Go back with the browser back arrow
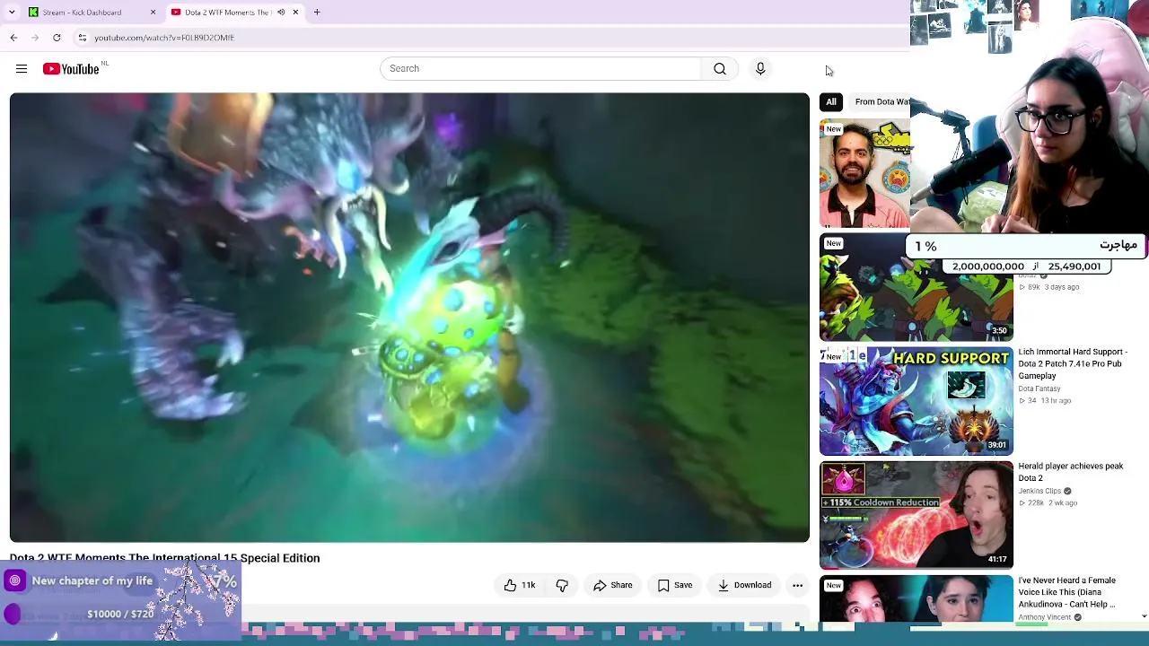This screenshot has height=646, width=1149. pyautogui.click(x=13, y=38)
